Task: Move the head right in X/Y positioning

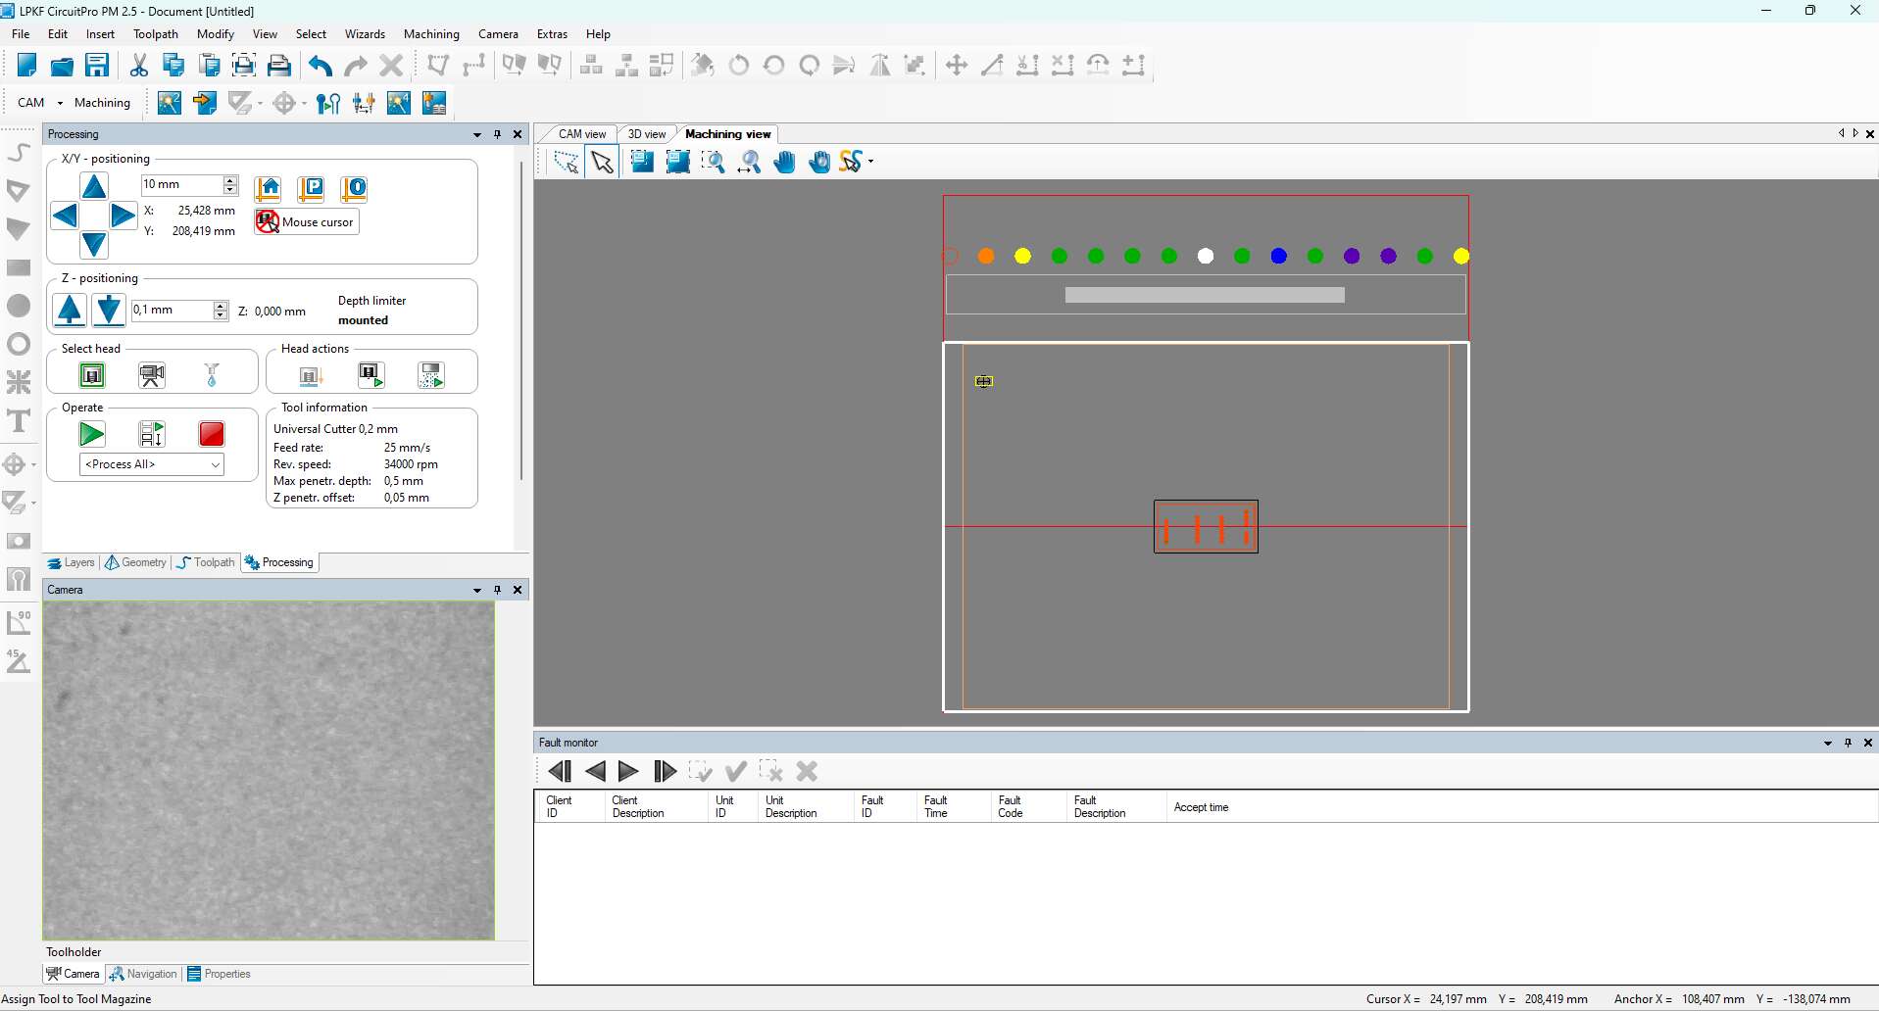Action: click(123, 216)
